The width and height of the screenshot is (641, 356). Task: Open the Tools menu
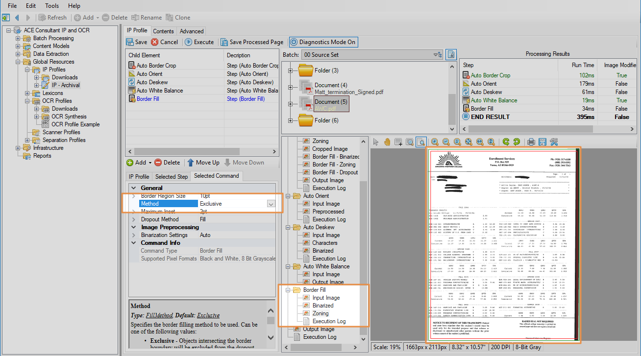point(52,6)
